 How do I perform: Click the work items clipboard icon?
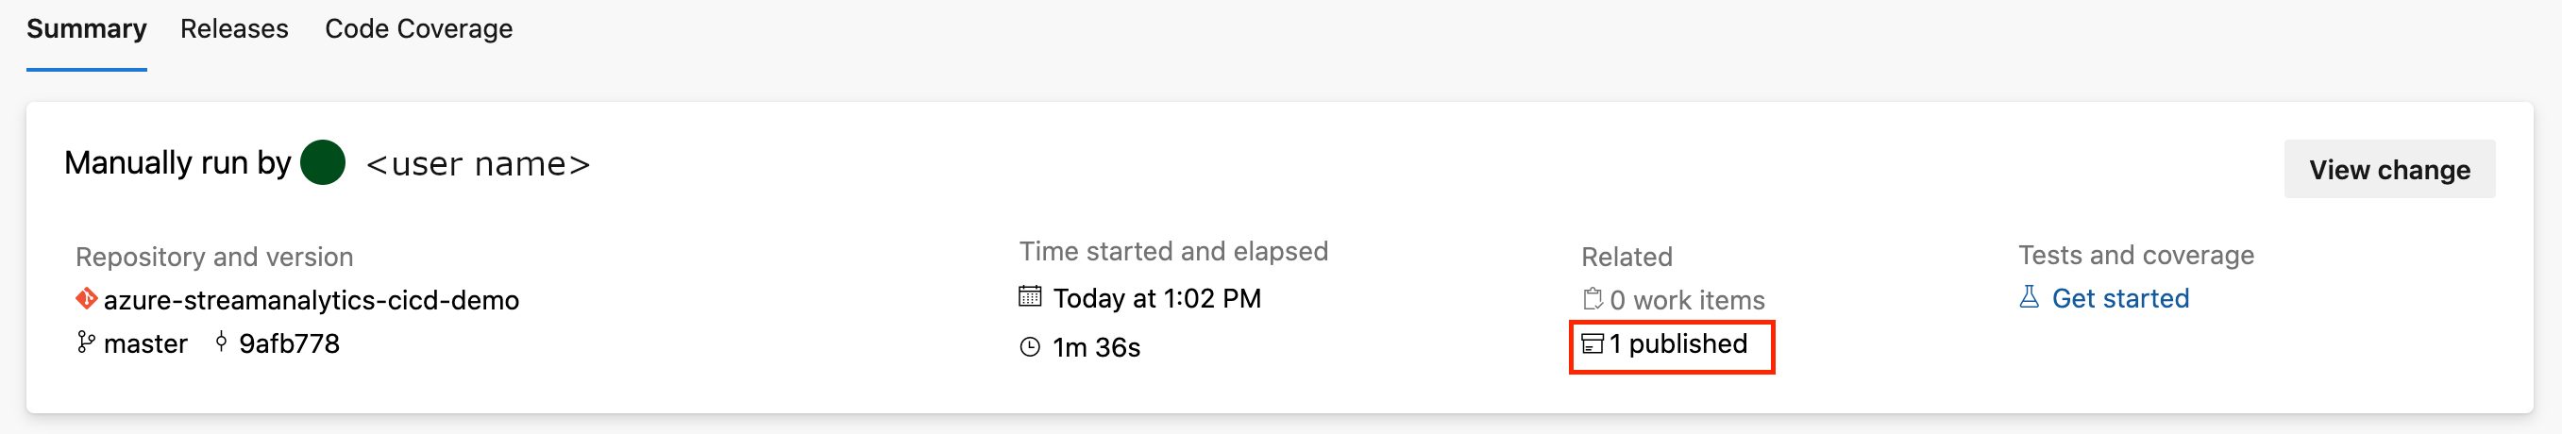1593,299
